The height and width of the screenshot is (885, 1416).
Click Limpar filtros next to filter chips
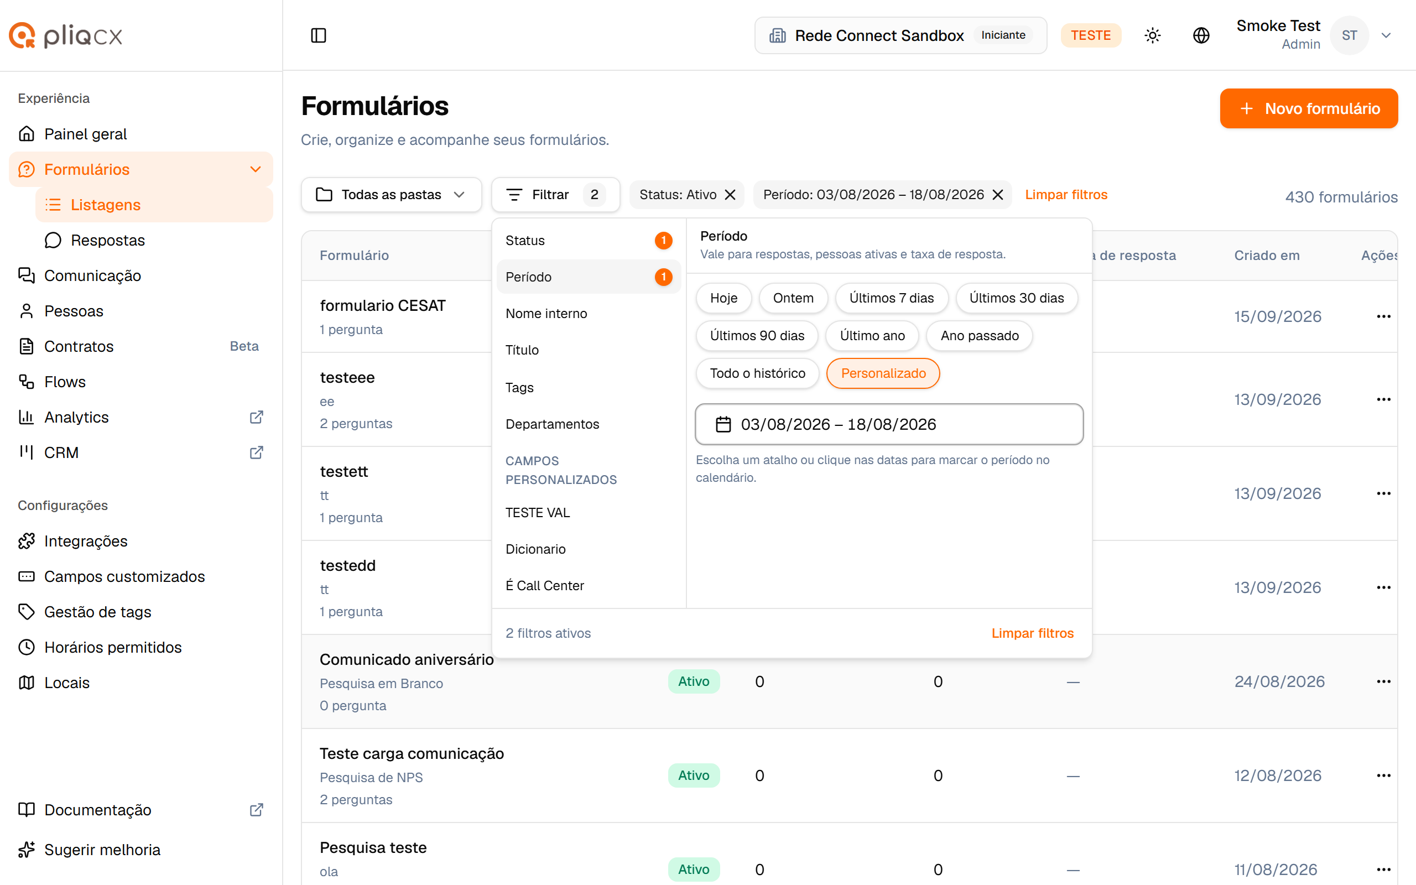1065,195
